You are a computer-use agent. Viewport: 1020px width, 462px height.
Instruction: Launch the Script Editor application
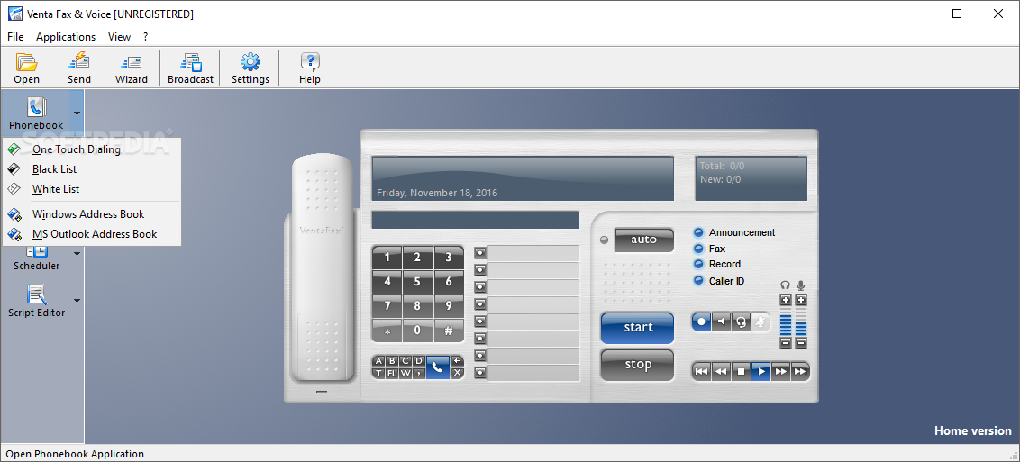36,300
